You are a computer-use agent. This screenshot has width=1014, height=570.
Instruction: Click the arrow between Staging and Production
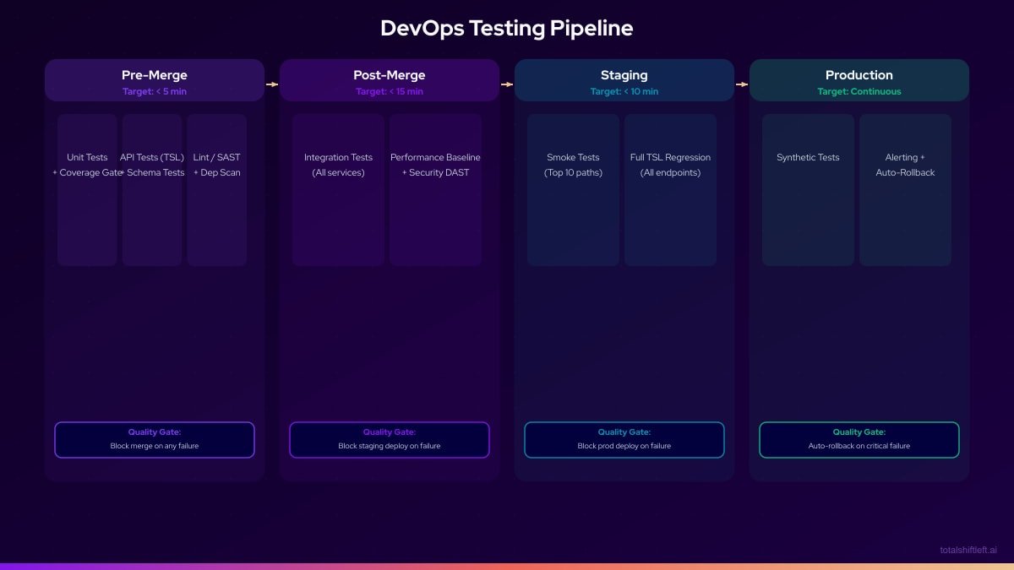741,84
